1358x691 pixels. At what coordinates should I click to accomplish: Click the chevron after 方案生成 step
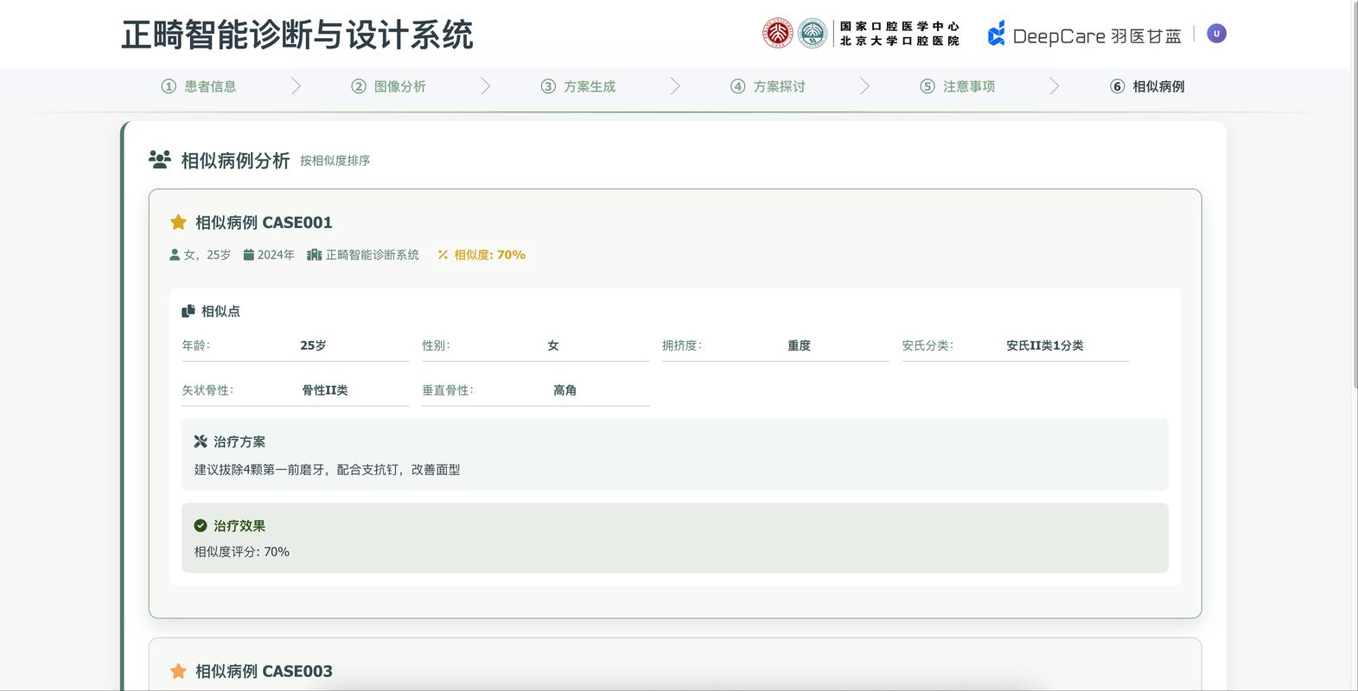pos(675,86)
